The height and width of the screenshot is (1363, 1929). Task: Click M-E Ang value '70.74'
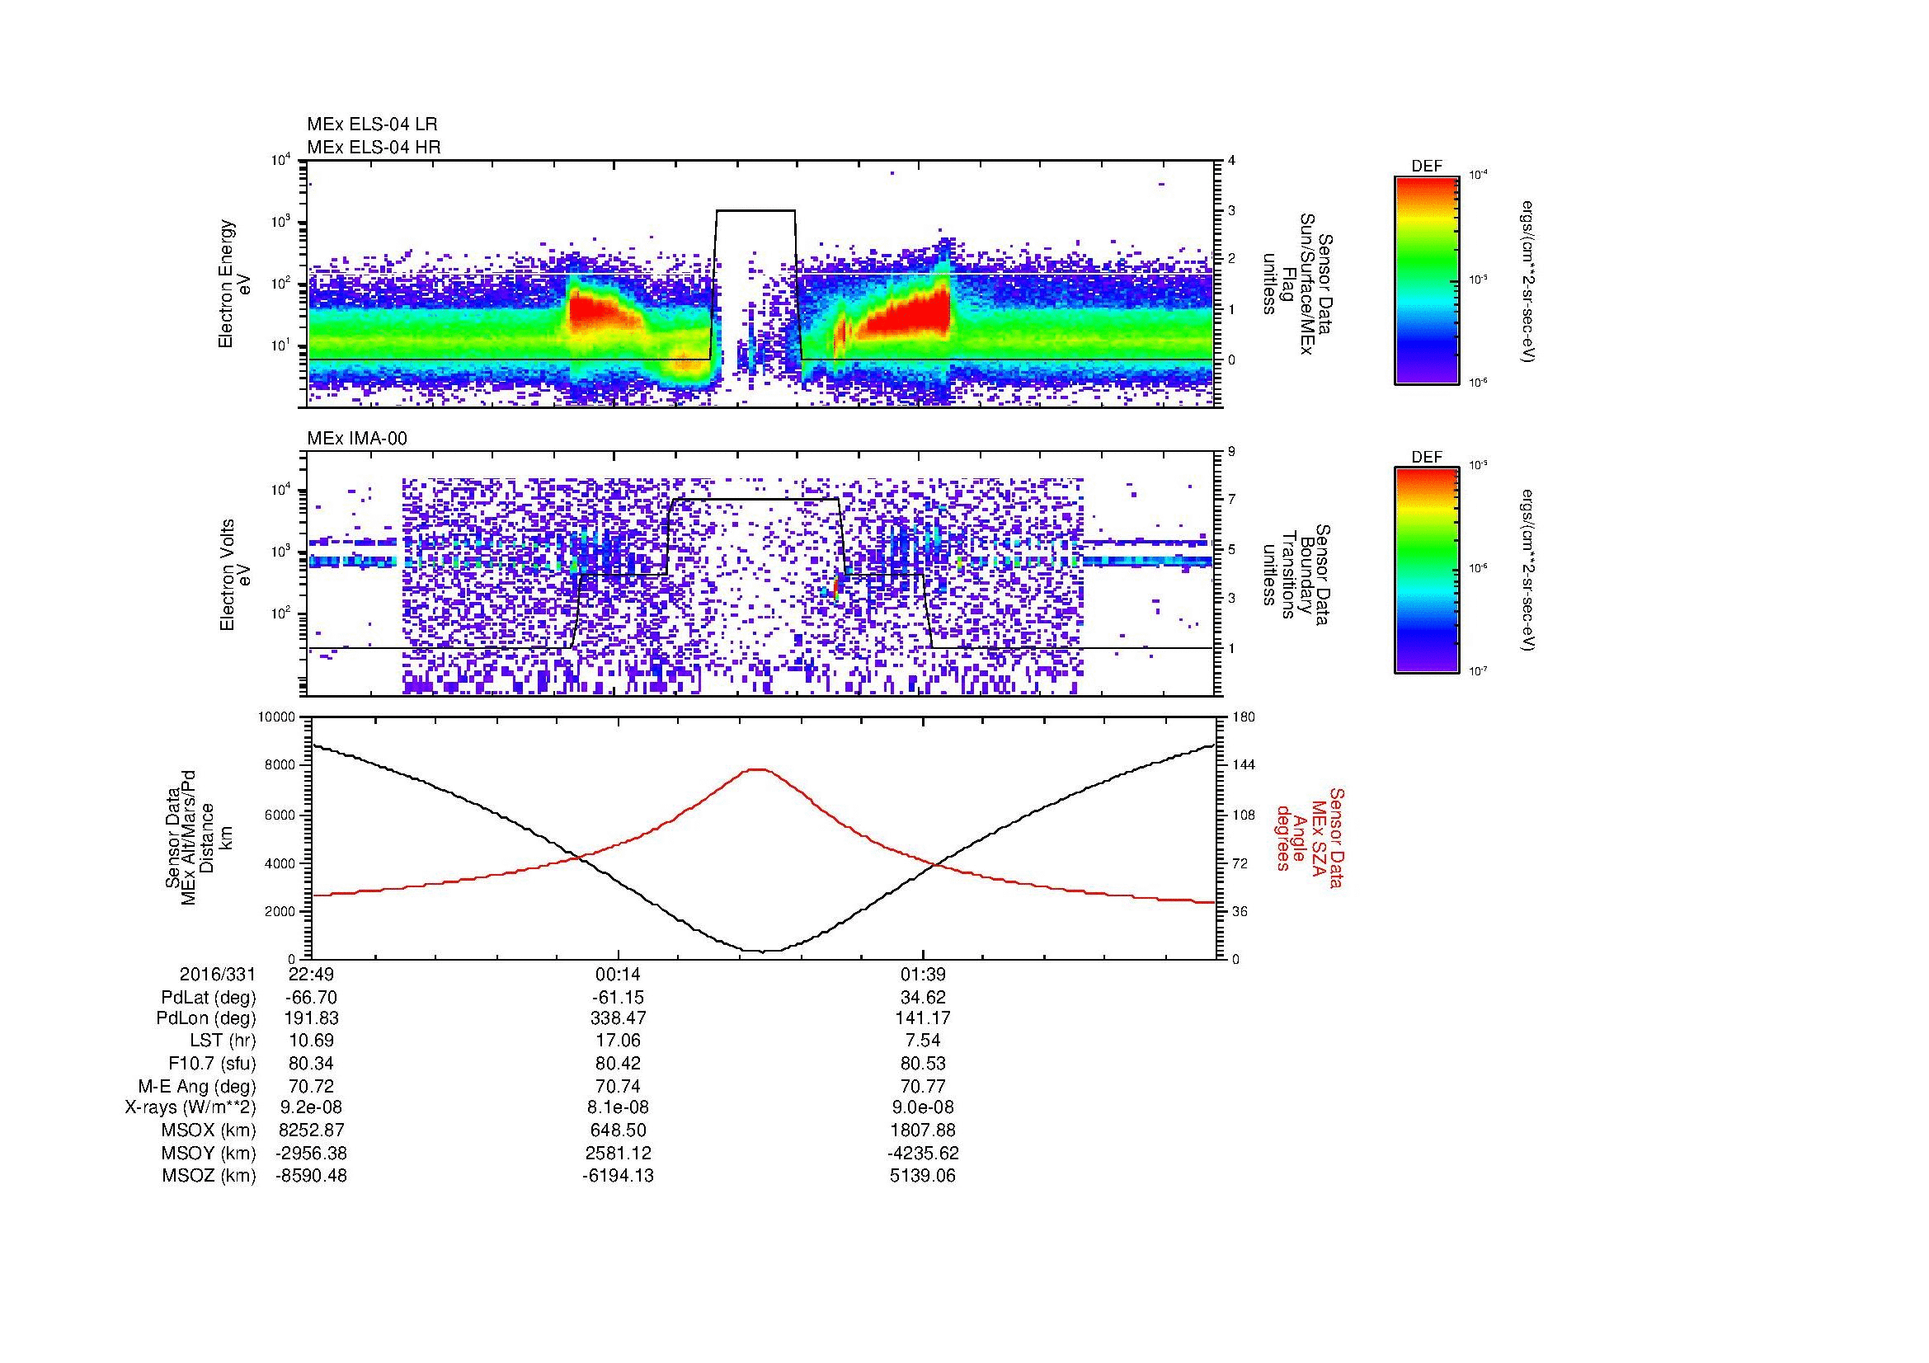pyautogui.click(x=619, y=1087)
